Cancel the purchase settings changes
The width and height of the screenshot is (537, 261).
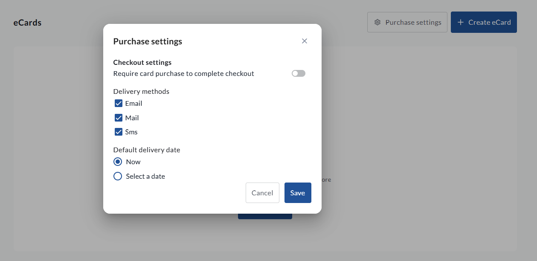262,193
